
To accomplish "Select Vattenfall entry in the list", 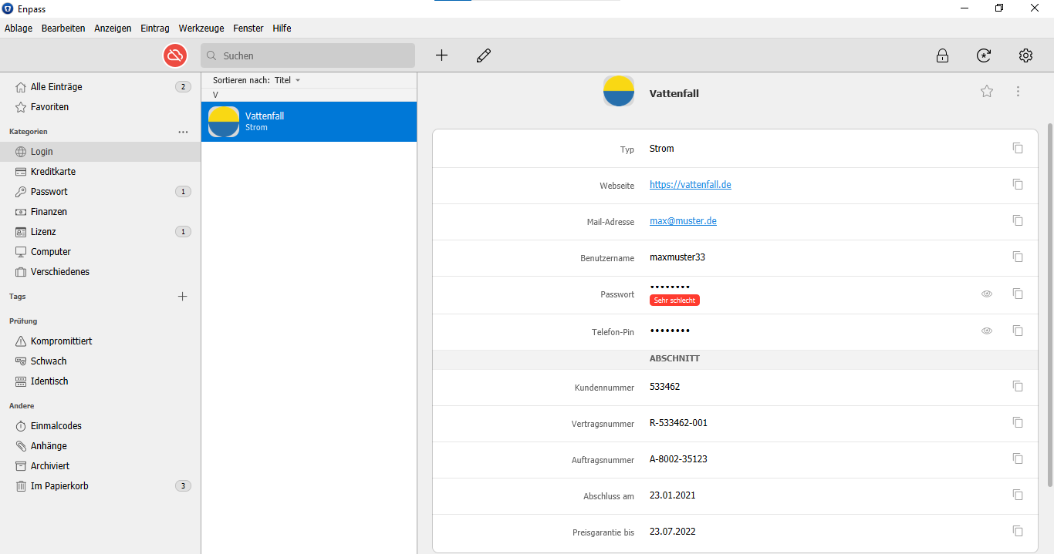I will 309,122.
